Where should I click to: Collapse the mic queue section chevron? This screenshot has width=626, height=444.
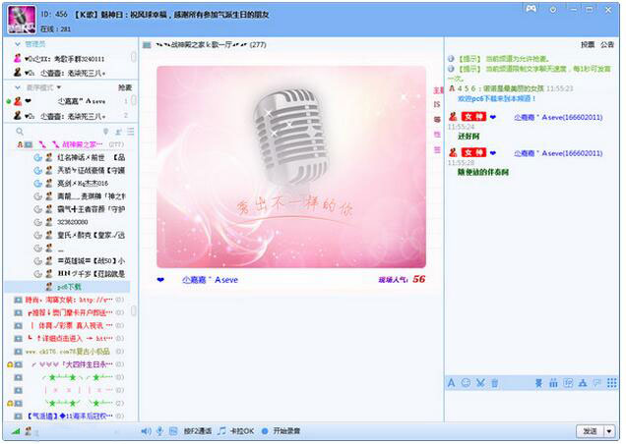[x=18, y=87]
